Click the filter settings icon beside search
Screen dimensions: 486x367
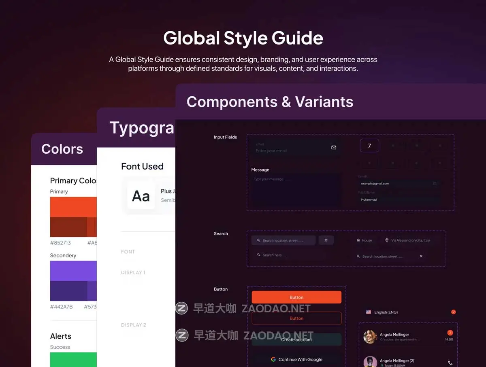(x=326, y=240)
